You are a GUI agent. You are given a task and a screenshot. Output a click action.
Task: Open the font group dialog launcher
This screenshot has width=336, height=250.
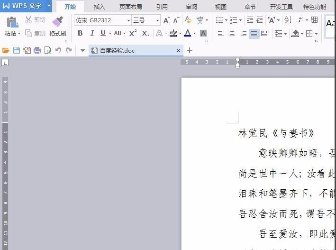click(207, 41)
